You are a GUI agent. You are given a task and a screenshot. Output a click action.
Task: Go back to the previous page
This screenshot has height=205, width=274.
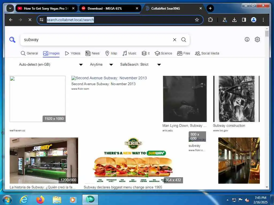click(x=11, y=20)
